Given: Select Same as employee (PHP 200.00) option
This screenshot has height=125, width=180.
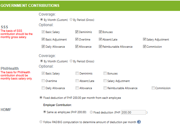Looking at the screenshot, I should tap(44, 112).
